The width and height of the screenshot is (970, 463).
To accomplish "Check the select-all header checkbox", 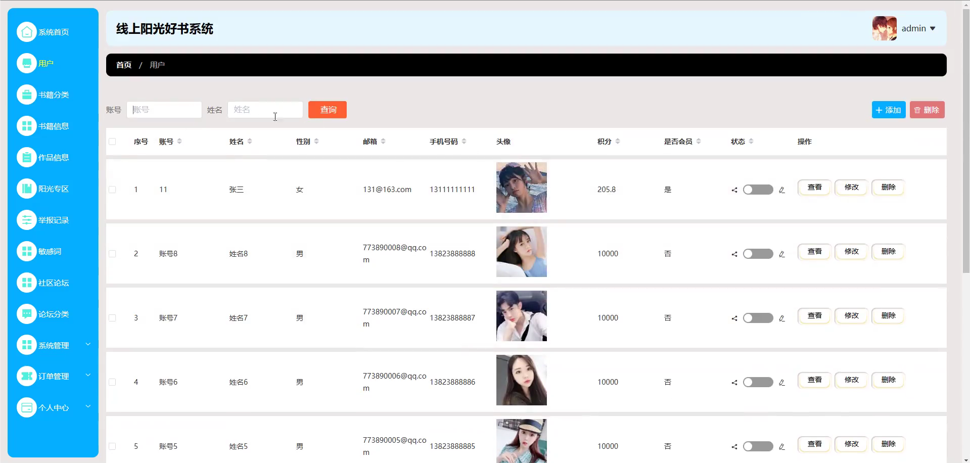I will 112,142.
